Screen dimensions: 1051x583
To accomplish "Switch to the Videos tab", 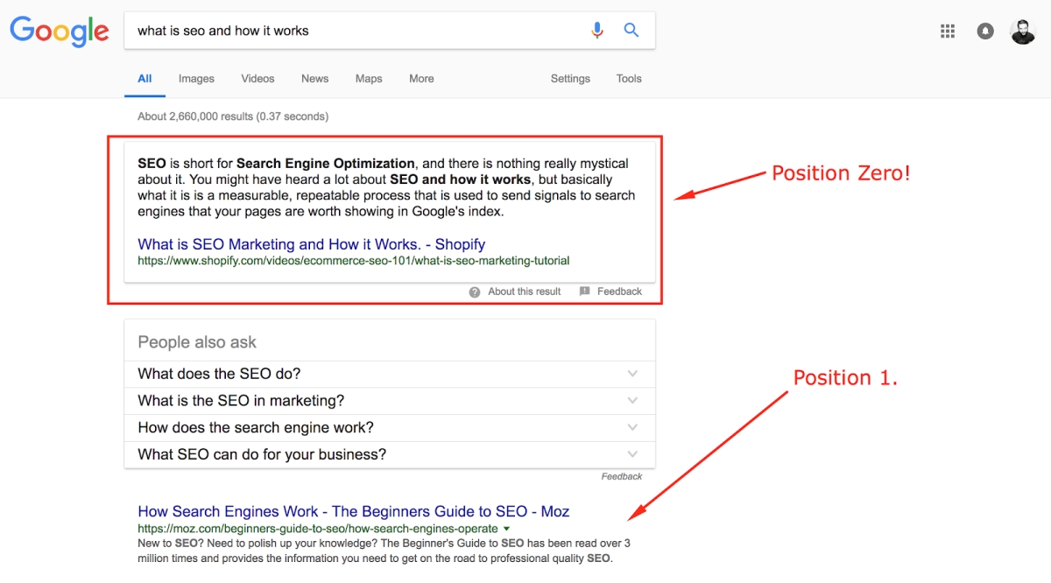I will (x=257, y=79).
